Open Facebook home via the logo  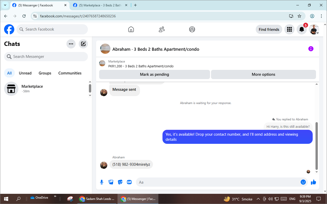pyautogui.click(x=9, y=29)
